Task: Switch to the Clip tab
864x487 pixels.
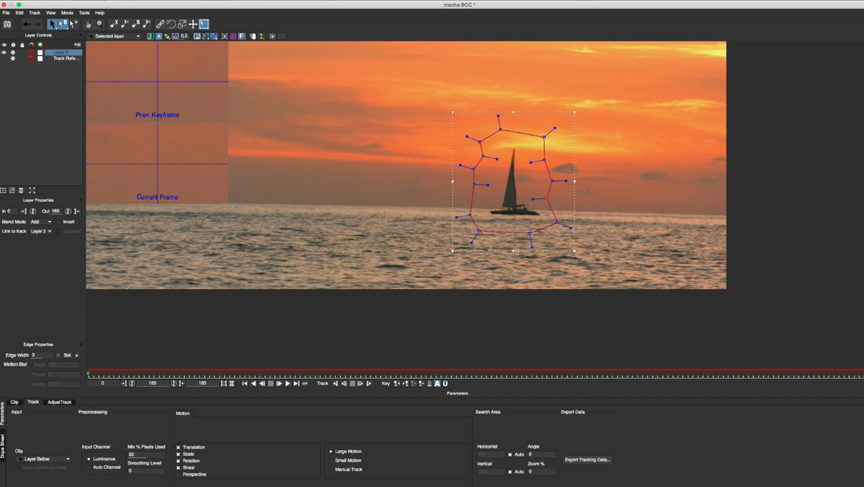Action: click(x=14, y=402)
